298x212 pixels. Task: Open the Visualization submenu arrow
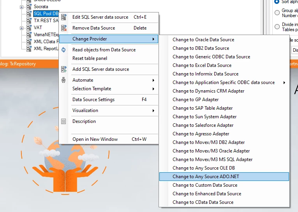click(153, 110)
